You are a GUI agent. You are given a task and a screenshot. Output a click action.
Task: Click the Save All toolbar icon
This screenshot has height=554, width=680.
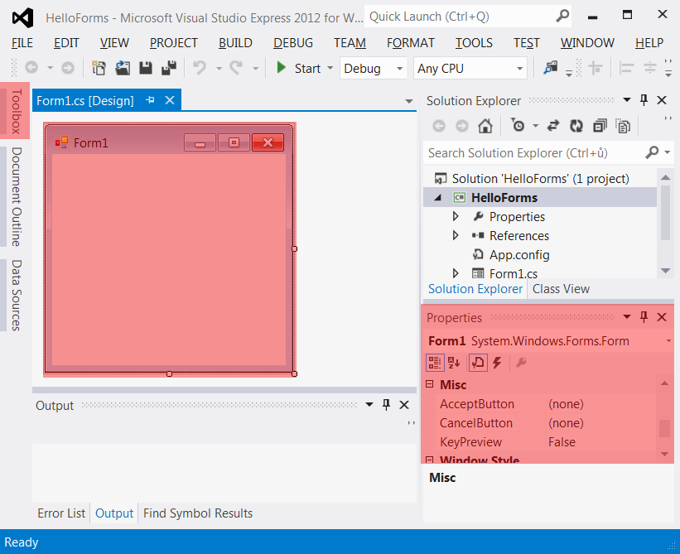click(x=169, y=68)
